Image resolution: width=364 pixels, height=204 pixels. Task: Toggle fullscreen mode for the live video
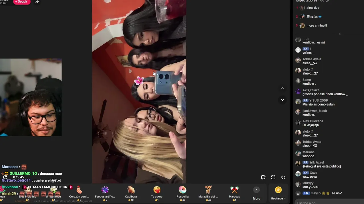[273, 177]
